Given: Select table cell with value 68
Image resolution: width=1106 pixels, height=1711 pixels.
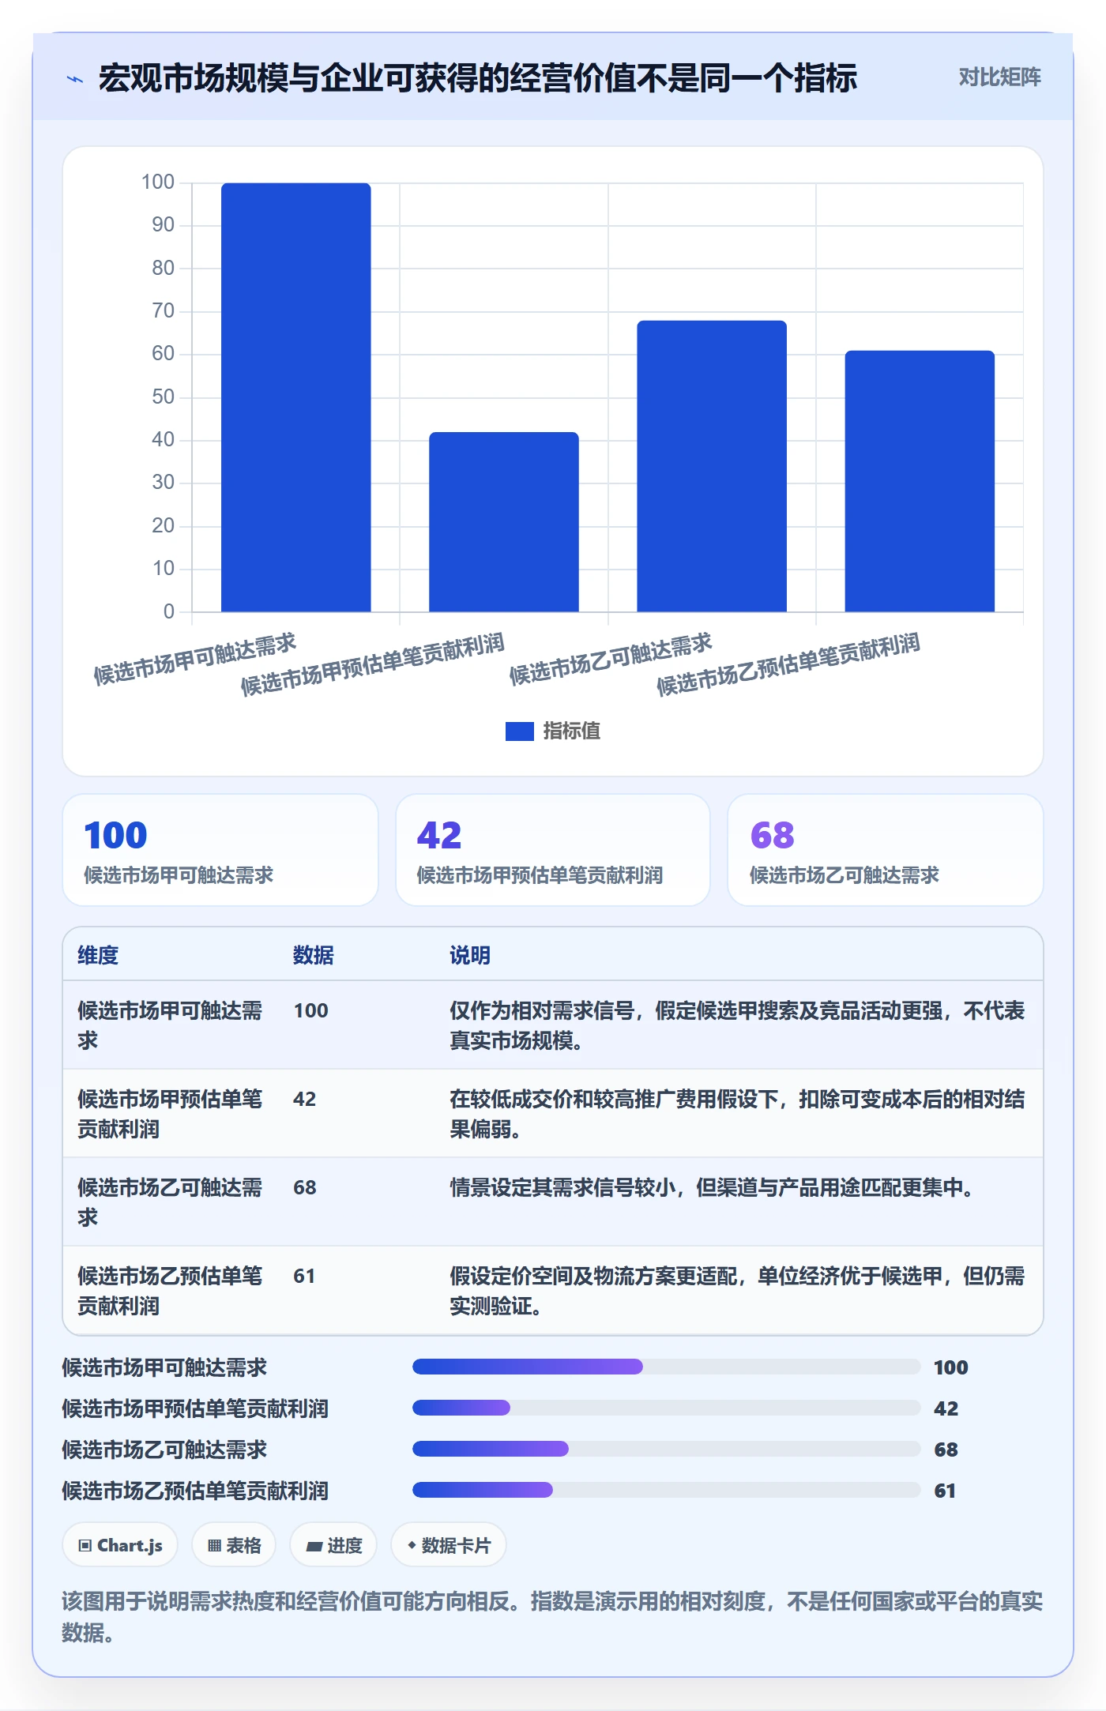Looking at the screenshot, I should (305, 1187).
